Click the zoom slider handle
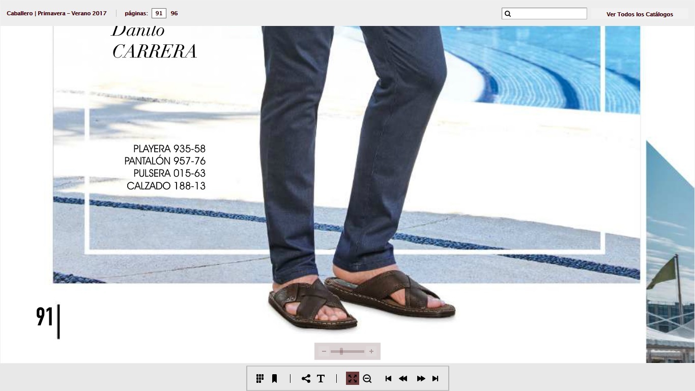 click(341, 351)
